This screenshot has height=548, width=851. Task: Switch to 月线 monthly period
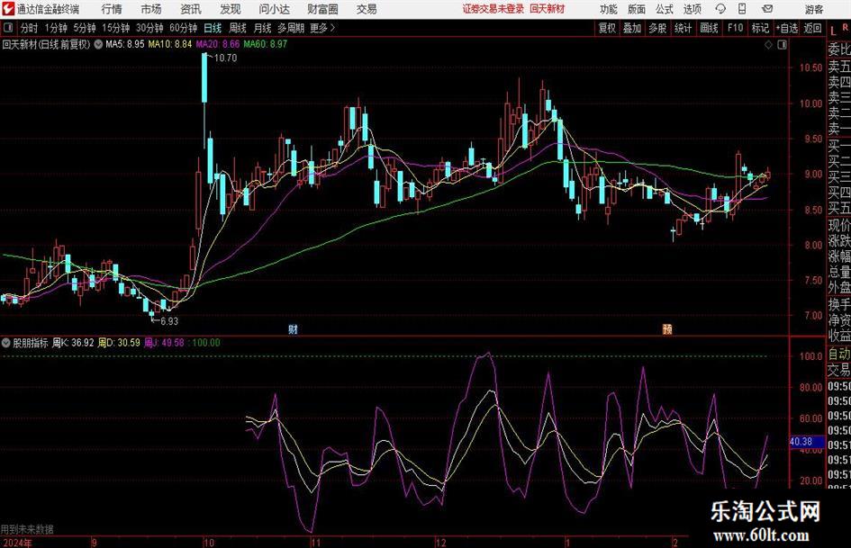(263, 28)
